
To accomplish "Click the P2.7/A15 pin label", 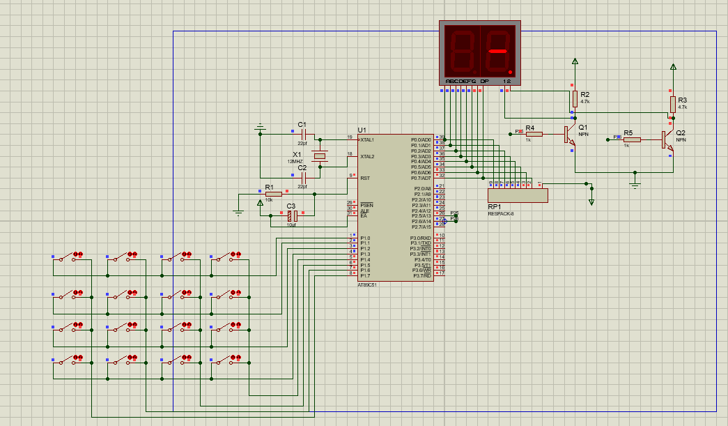I will point(421,227).
